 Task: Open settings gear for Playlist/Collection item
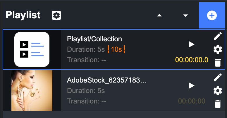[x=218, y=50]
